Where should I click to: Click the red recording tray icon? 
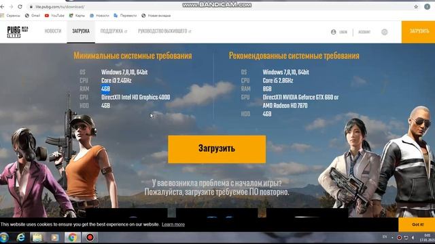[x=399, y=237]
